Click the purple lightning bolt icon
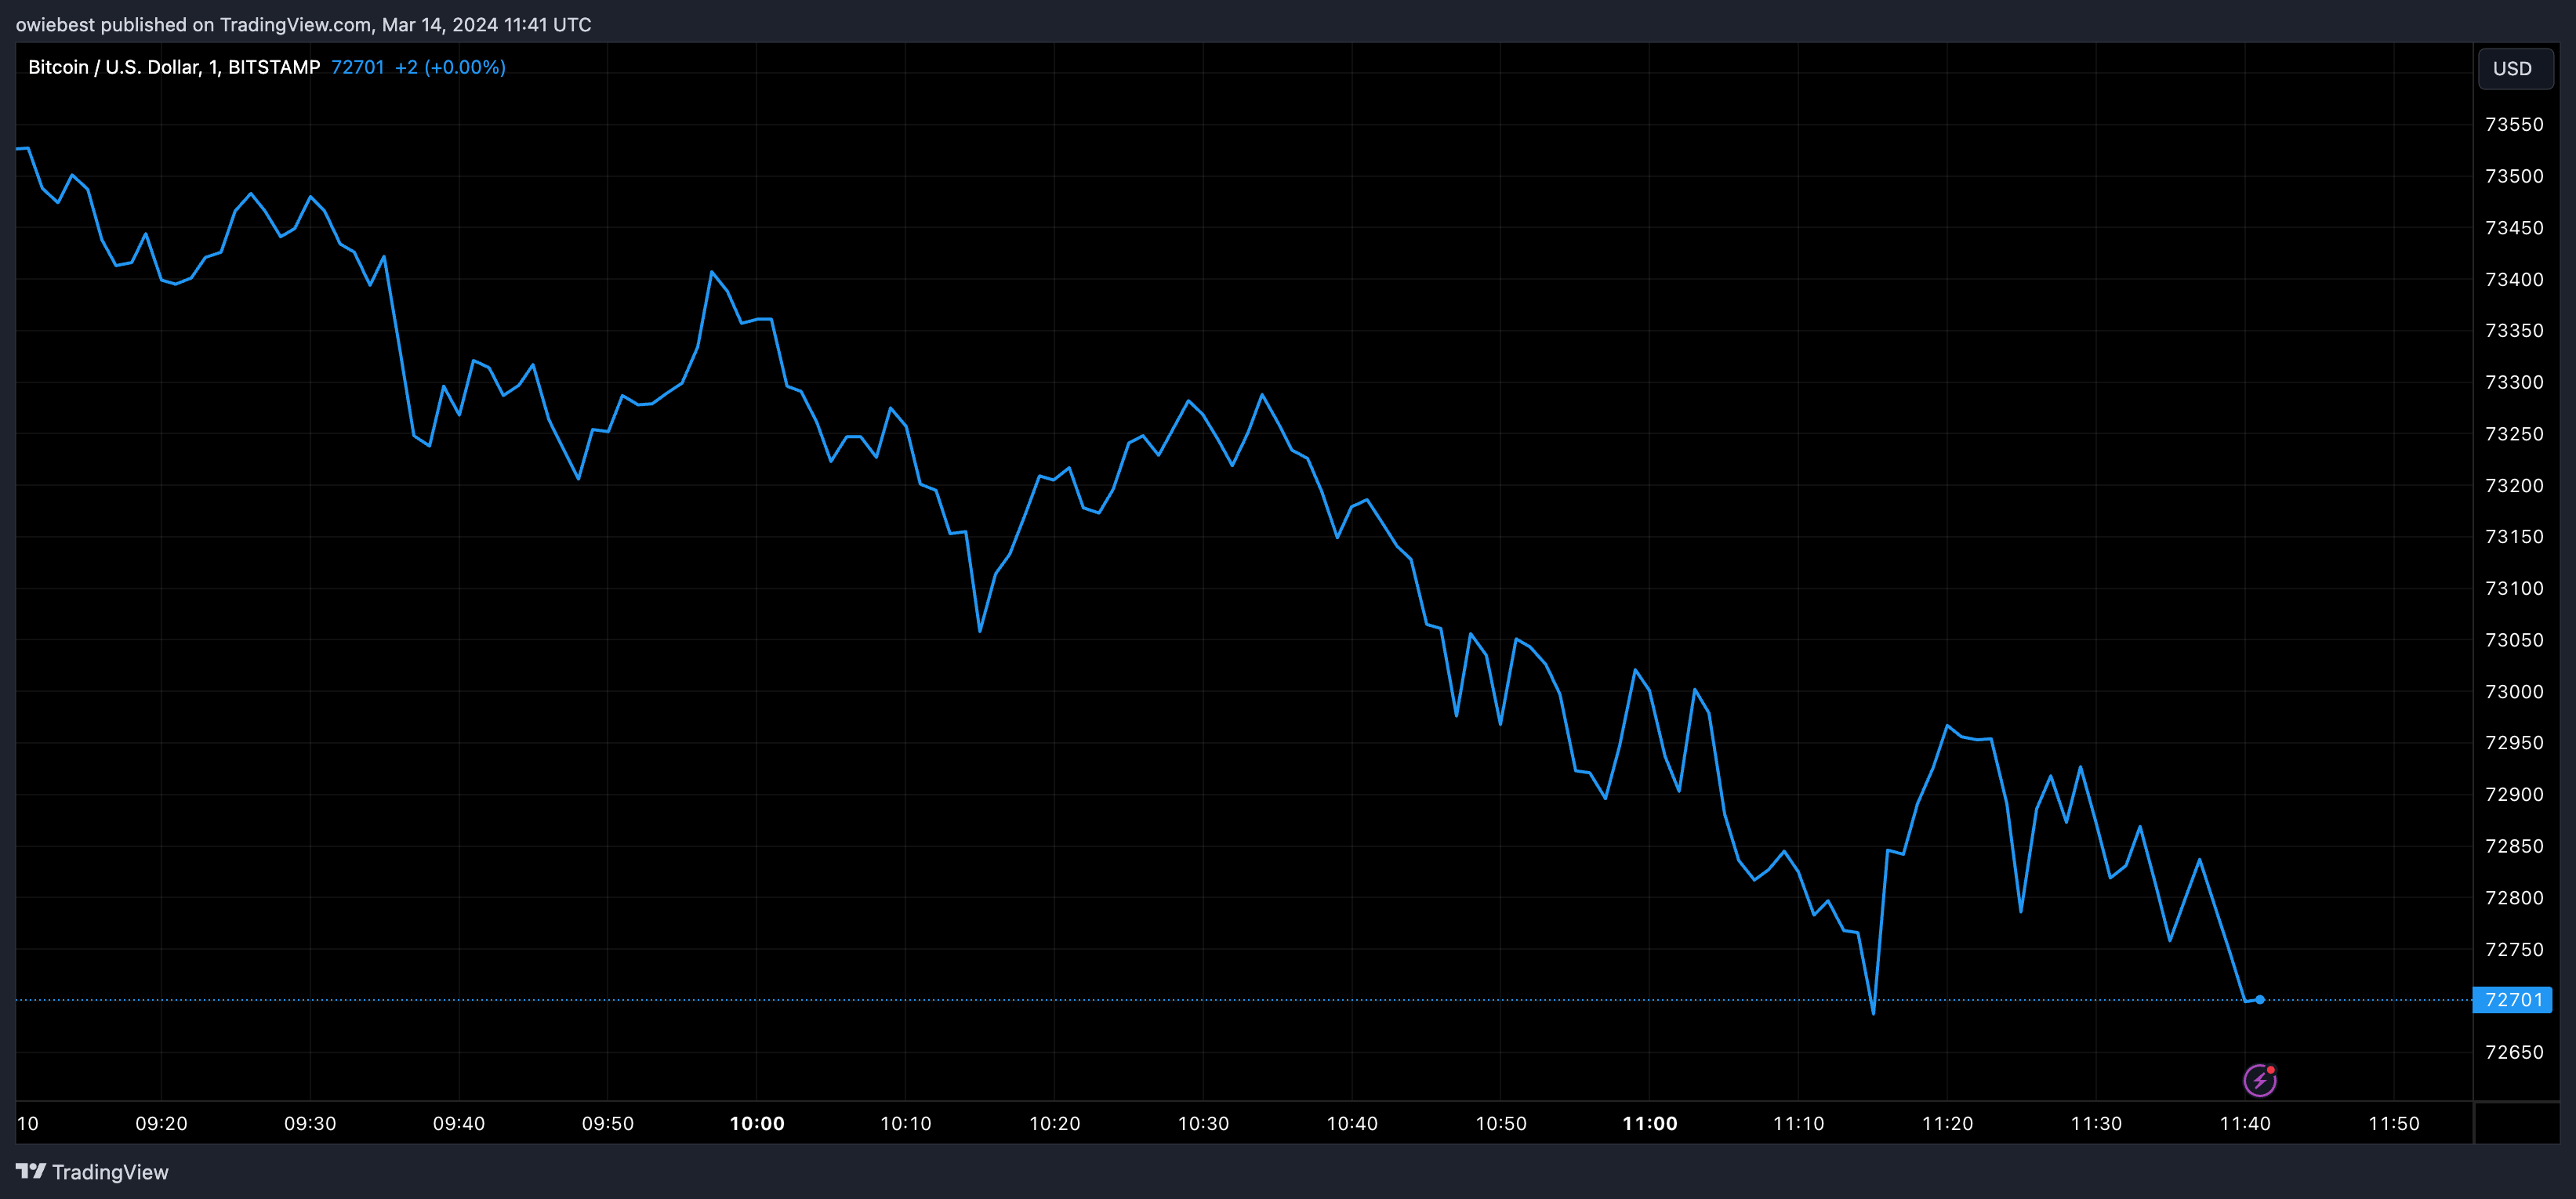 2259,1080
